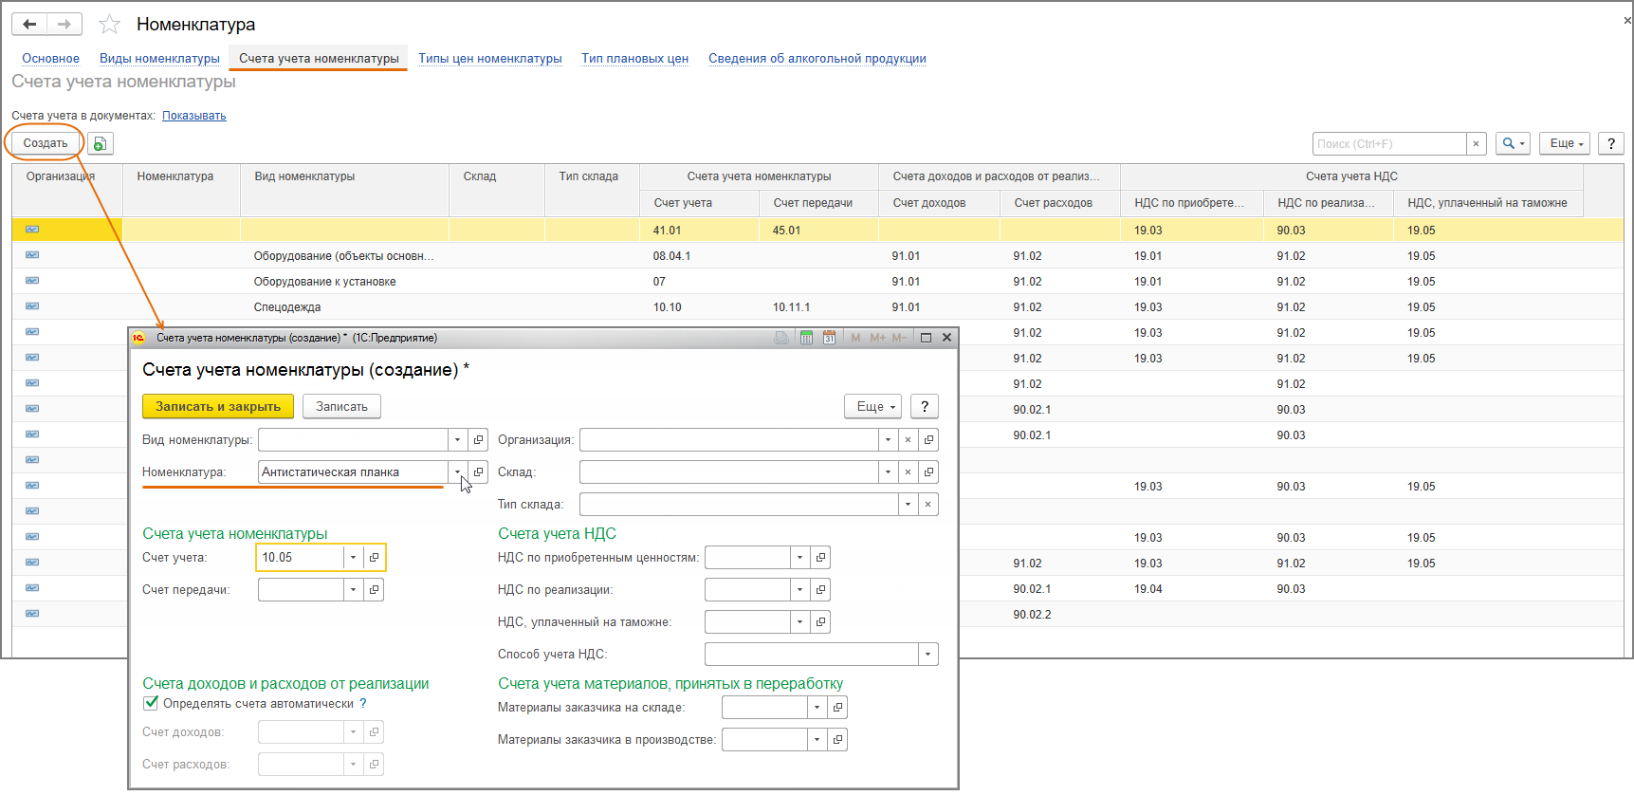Viewport: 1634px width, 795px height.
Task: Open Вид номенклатуры item with open button
Action: (x=478, y=440)
